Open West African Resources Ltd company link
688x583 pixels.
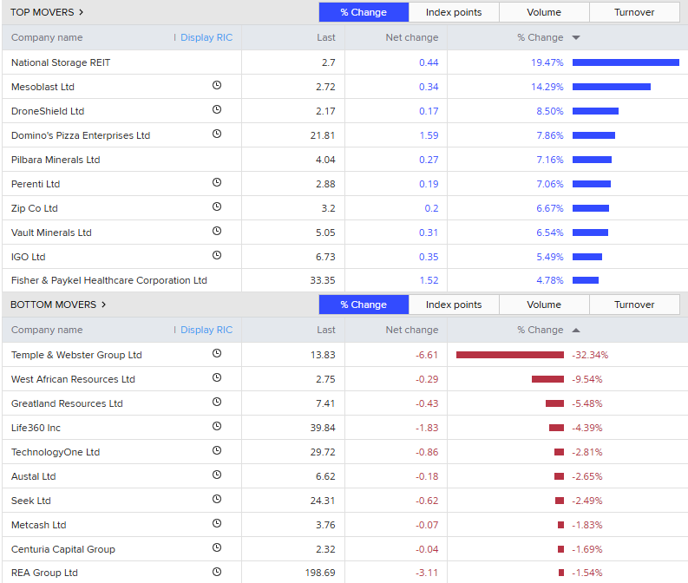coord(73,379)
